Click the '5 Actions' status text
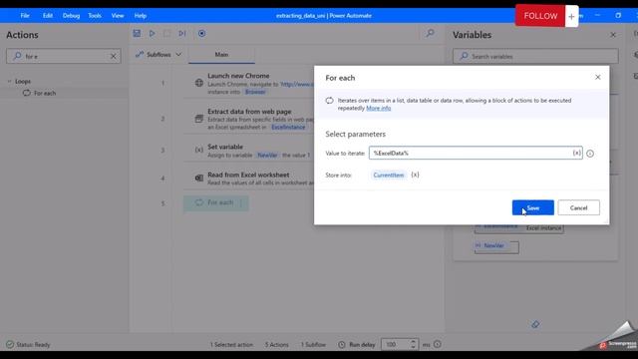638x359 pixels. click(x=277, y=345)
